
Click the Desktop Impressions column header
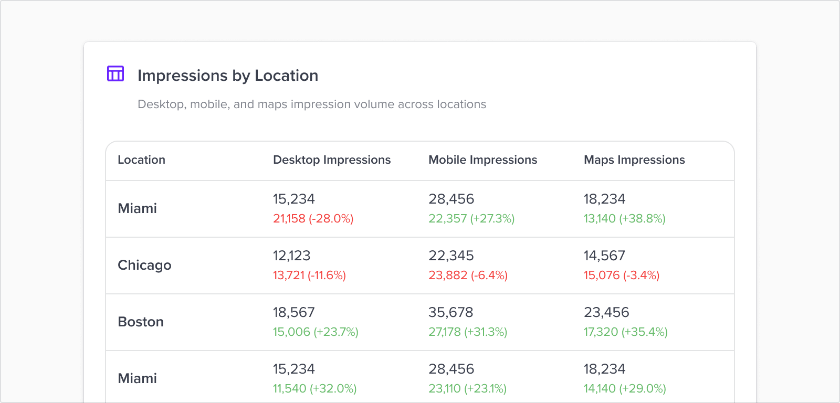pyautogui.click(x=332, y=160)
